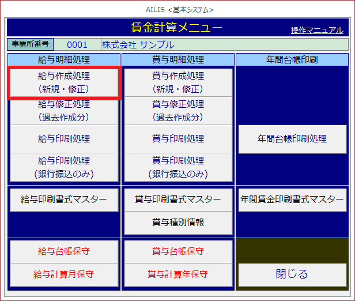Open 給与作成処理 (新規・修正)
355x301 pixels.
(x=64, y=82)
